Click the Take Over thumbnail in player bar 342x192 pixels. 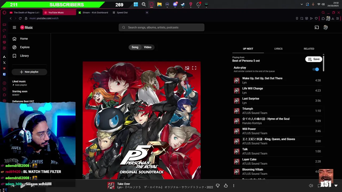111,186
